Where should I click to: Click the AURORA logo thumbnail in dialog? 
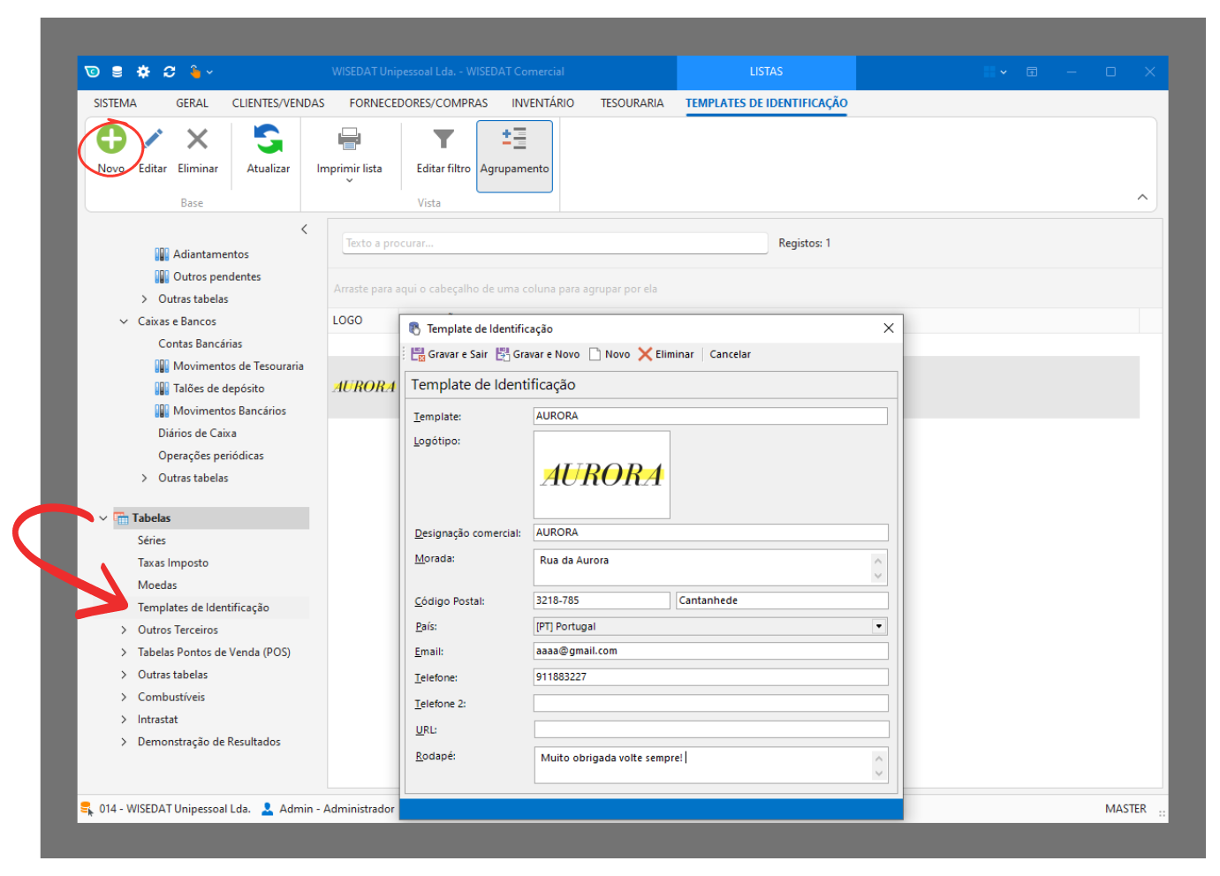click(x=602, y=475)
